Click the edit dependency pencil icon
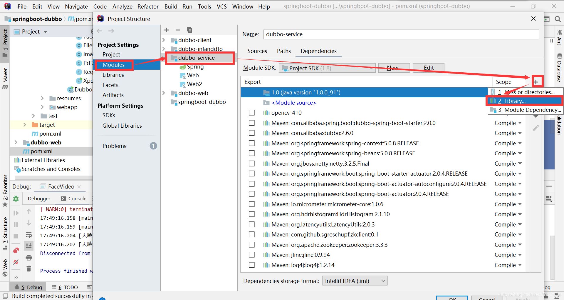 pos(536,128)
